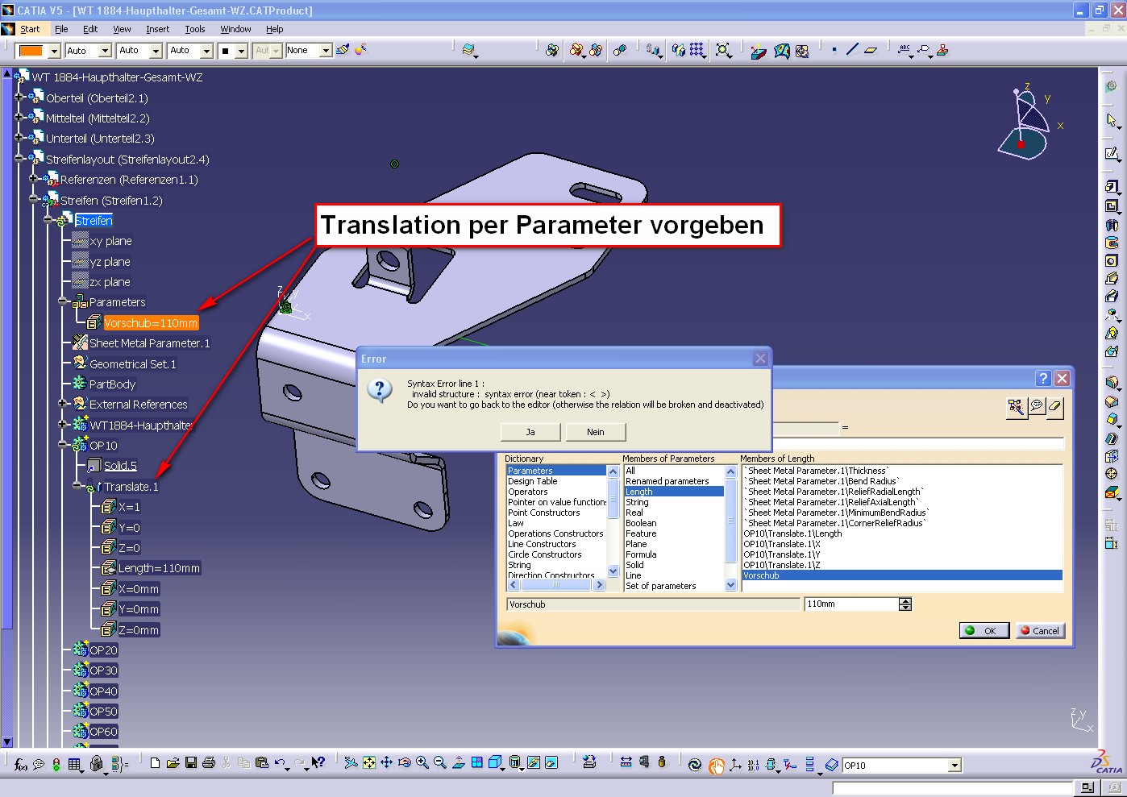Create a new document
1127x797 pixels.
[155, 762]
